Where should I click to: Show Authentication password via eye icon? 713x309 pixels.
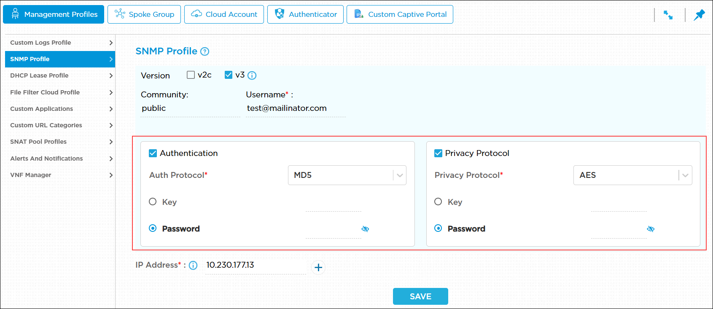365,229
